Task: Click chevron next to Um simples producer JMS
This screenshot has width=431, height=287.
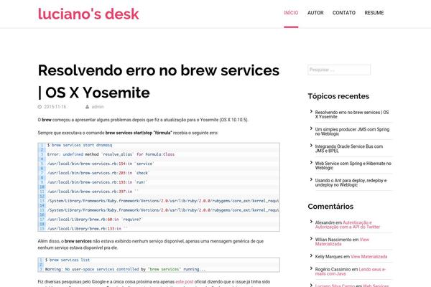Action: pos(311,128)
